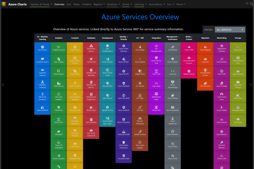The image size is (254, 169).
Task: Open the Private Link tile
Action: click(x=222, y=157)
